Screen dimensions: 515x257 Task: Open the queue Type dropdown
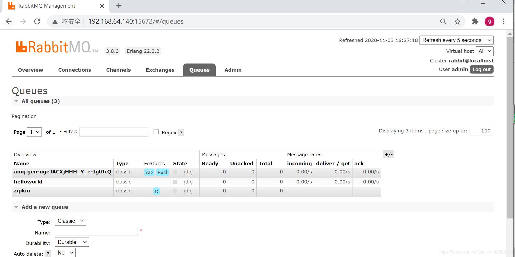(x=70, y=221)
